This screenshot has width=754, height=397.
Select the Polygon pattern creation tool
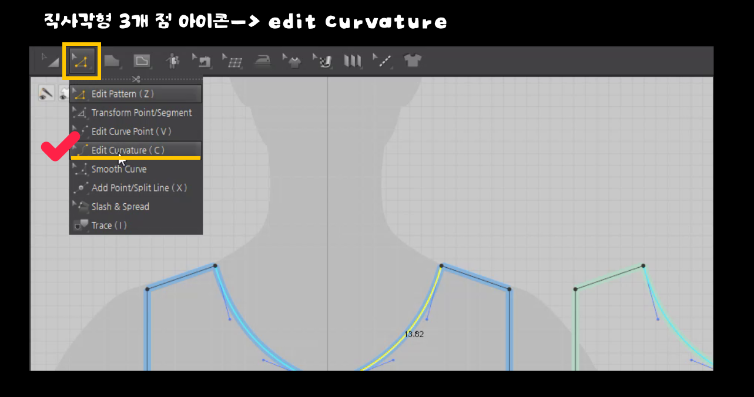tap(112, 60)
